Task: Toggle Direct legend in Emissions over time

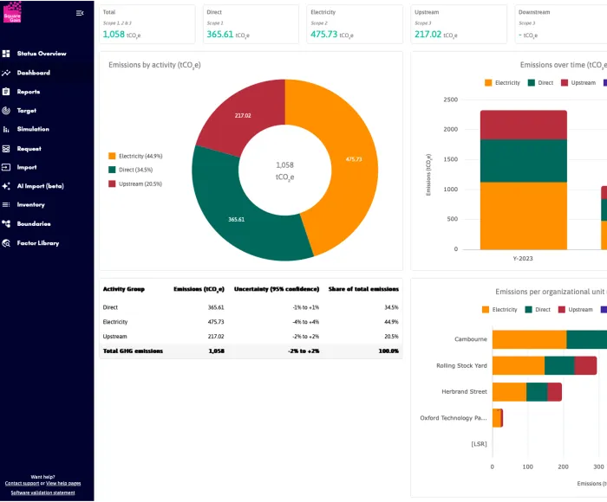Action: 541,83
